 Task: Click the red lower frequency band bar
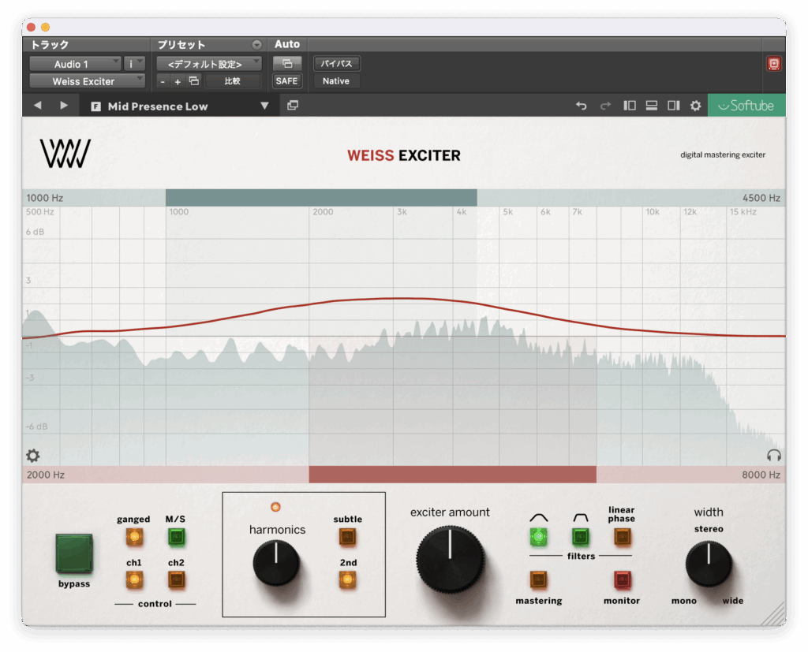click(452, 475)
